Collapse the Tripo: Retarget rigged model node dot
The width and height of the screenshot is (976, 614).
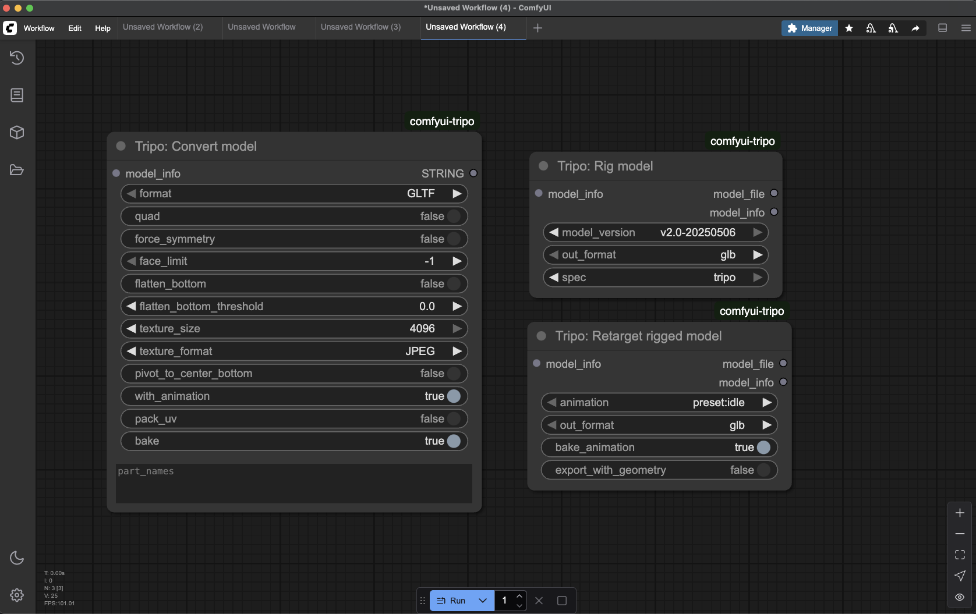point(541,336)
